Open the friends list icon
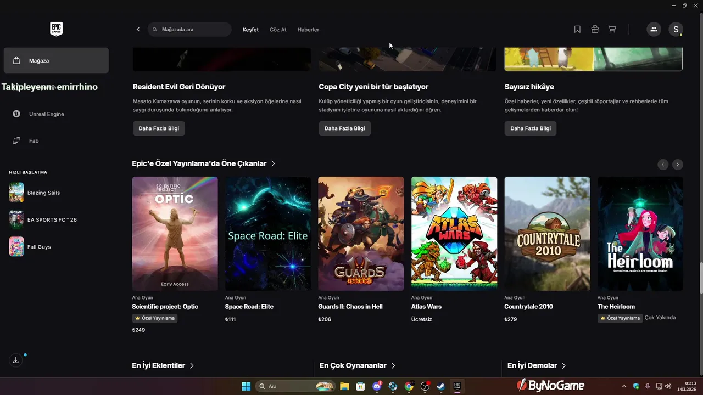The width and height of the screenshot is (703, 395). (654, 30)
